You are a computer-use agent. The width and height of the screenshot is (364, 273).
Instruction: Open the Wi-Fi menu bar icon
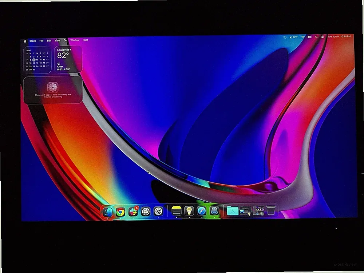coord(303,37)
